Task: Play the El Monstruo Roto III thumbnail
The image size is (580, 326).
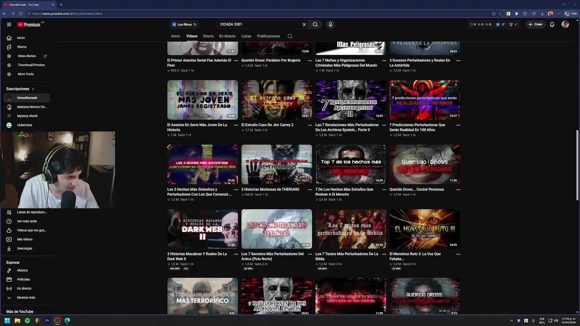Action: (425, 229)
